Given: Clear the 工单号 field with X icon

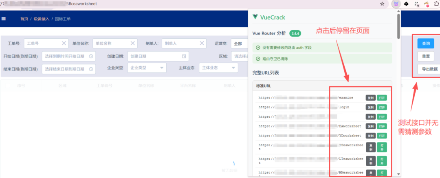Looking at the screenshot, I should click(x=64, y=43).
